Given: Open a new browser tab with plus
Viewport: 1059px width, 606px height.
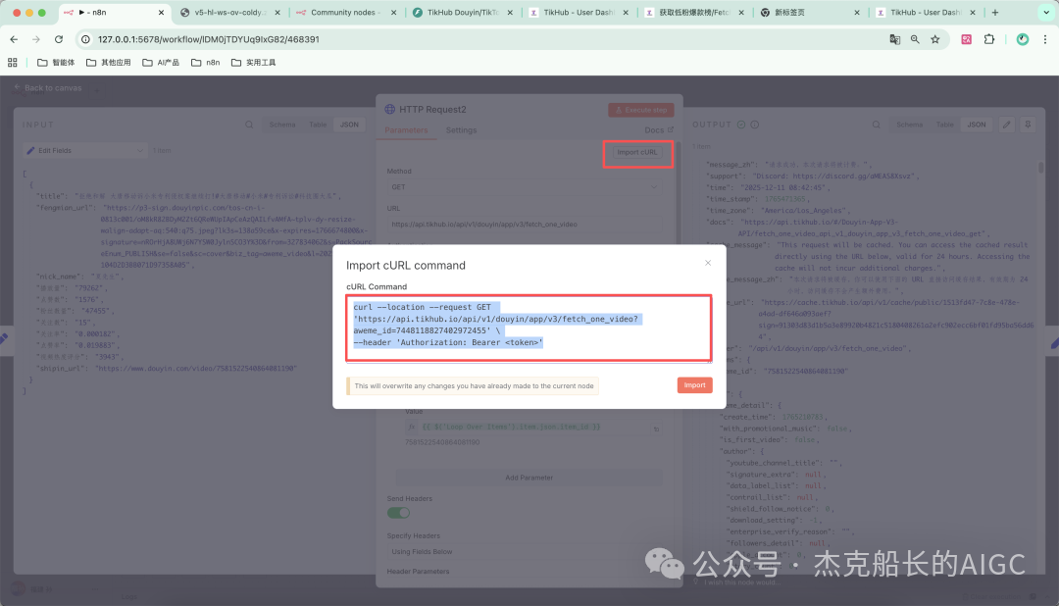Looking at the screenshot, I should 995,12.
